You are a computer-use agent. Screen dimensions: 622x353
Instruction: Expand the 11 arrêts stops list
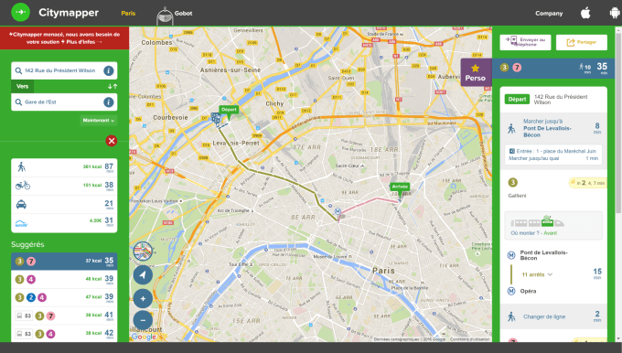(537, 274)
